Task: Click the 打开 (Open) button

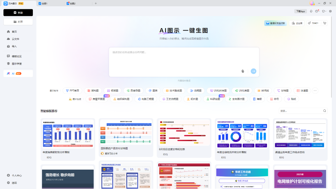Action: (x=18, y=22)
